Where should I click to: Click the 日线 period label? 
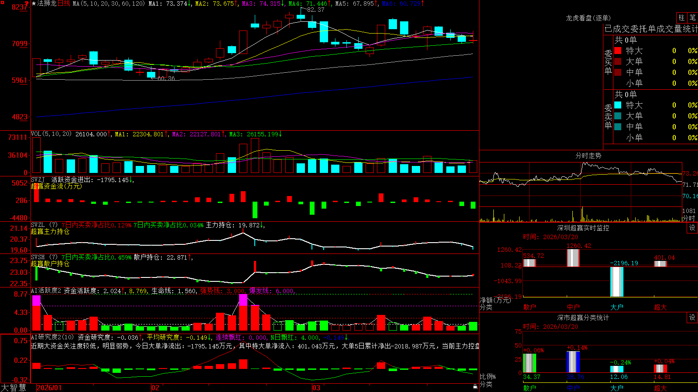[x=64, y=3]
